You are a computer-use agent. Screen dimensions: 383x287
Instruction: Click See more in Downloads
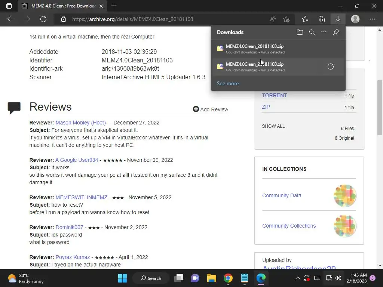point(228,83)
